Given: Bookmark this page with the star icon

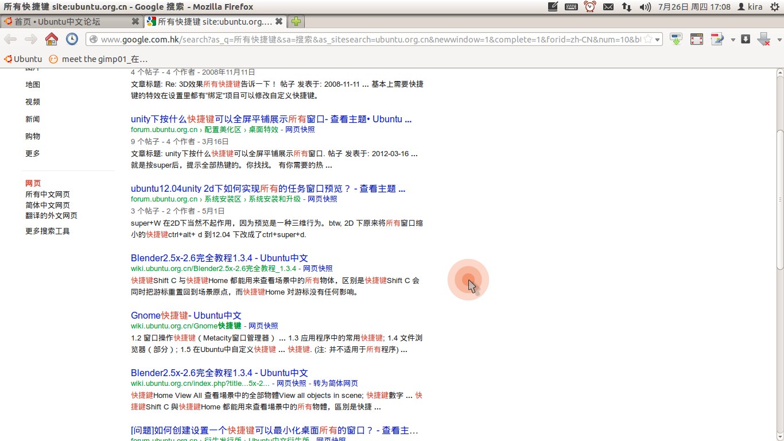Looking at the screenshot, I should pos(648,39).
